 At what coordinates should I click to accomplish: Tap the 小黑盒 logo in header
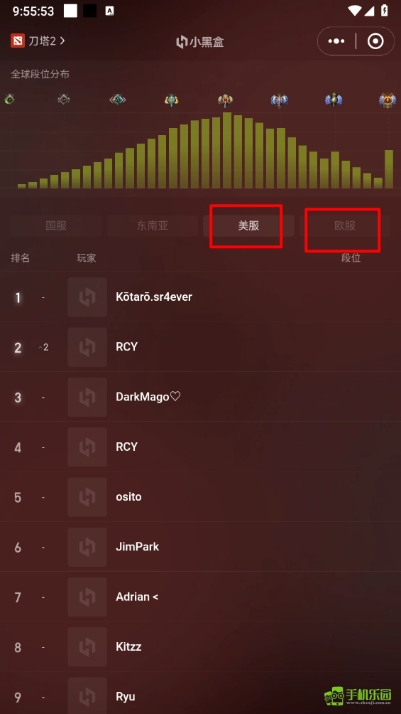click(x=199, y=43)
